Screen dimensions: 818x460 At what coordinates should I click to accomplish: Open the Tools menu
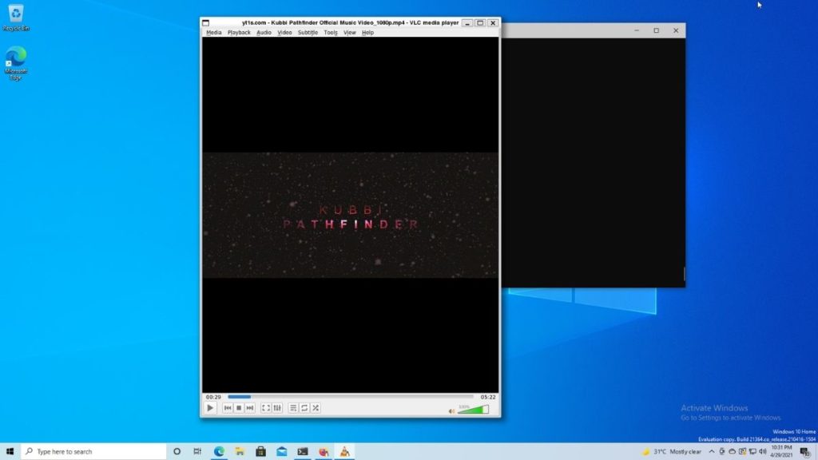tap(330, 33)
